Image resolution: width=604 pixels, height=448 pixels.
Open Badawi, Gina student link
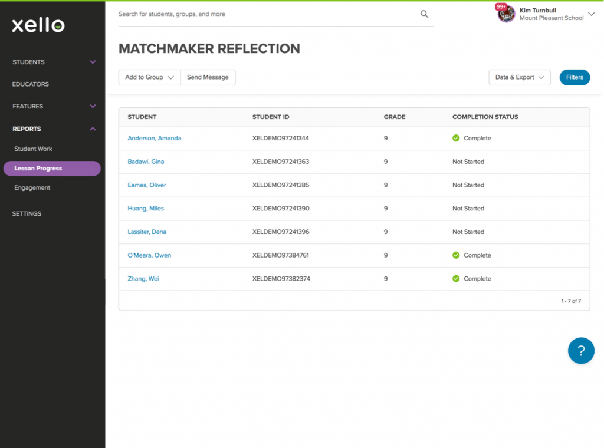tap(146, 162)
